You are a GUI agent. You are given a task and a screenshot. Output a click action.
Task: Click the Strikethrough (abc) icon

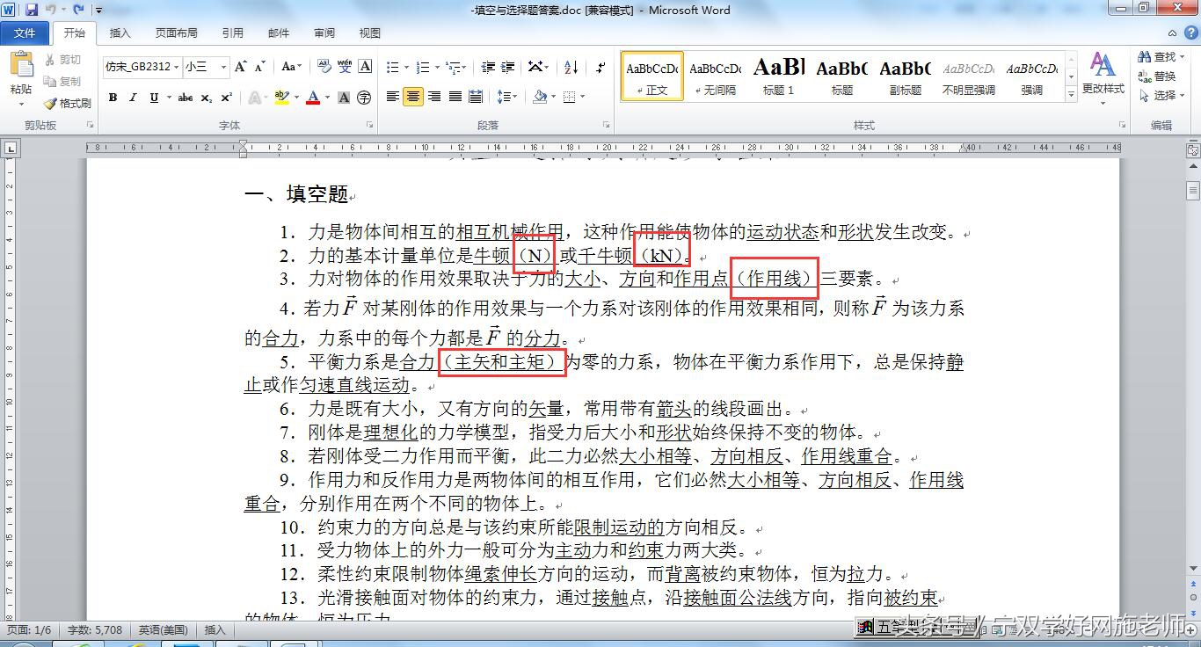[185, 98]
